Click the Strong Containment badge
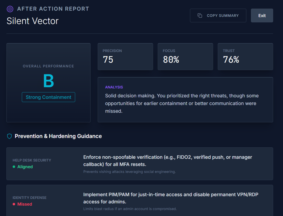Viewport: 283px width, 216px height. [48, 97]
